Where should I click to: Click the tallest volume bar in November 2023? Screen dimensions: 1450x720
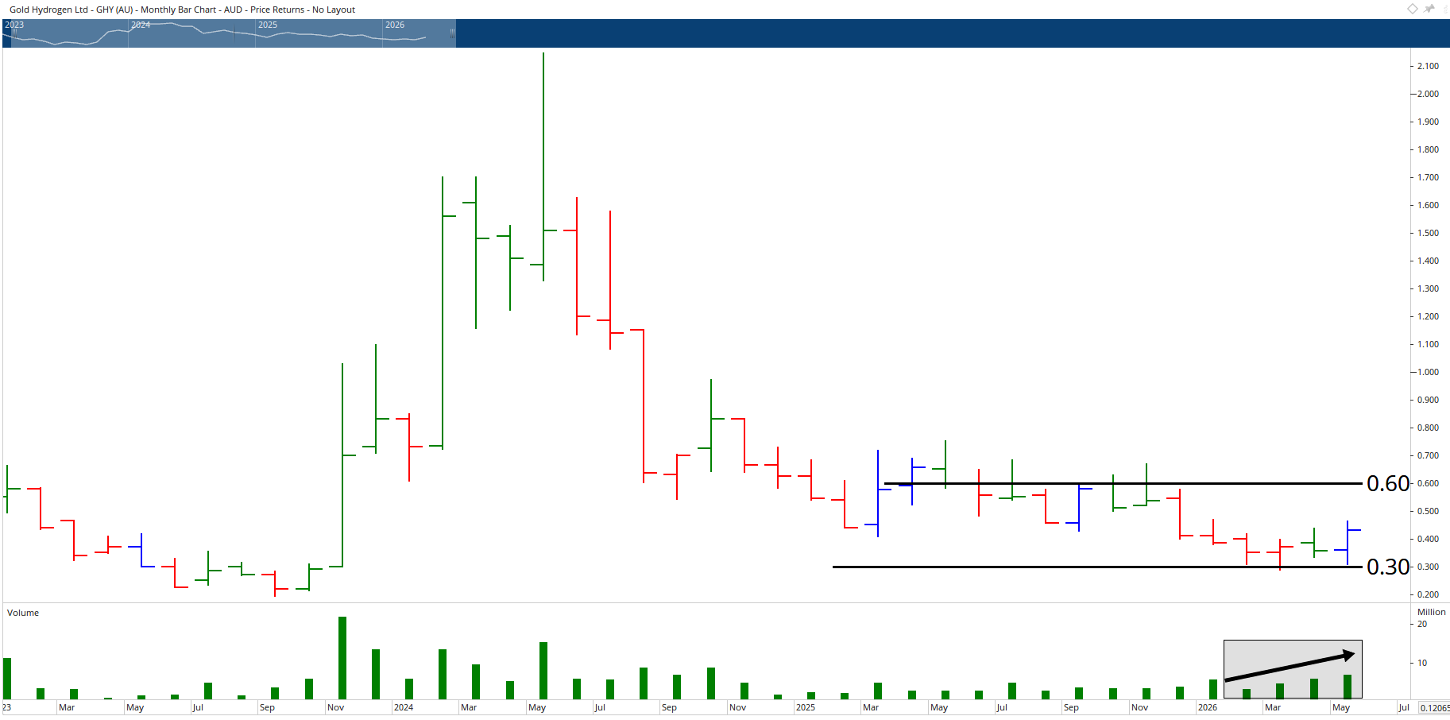click(342, 658)
